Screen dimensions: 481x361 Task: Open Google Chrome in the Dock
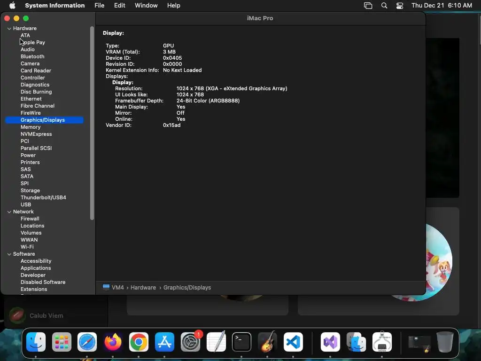point(139,342)
